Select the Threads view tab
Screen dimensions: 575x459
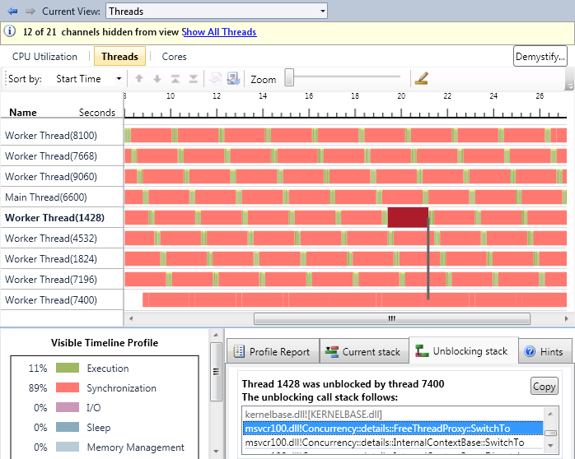coord(119,57)
